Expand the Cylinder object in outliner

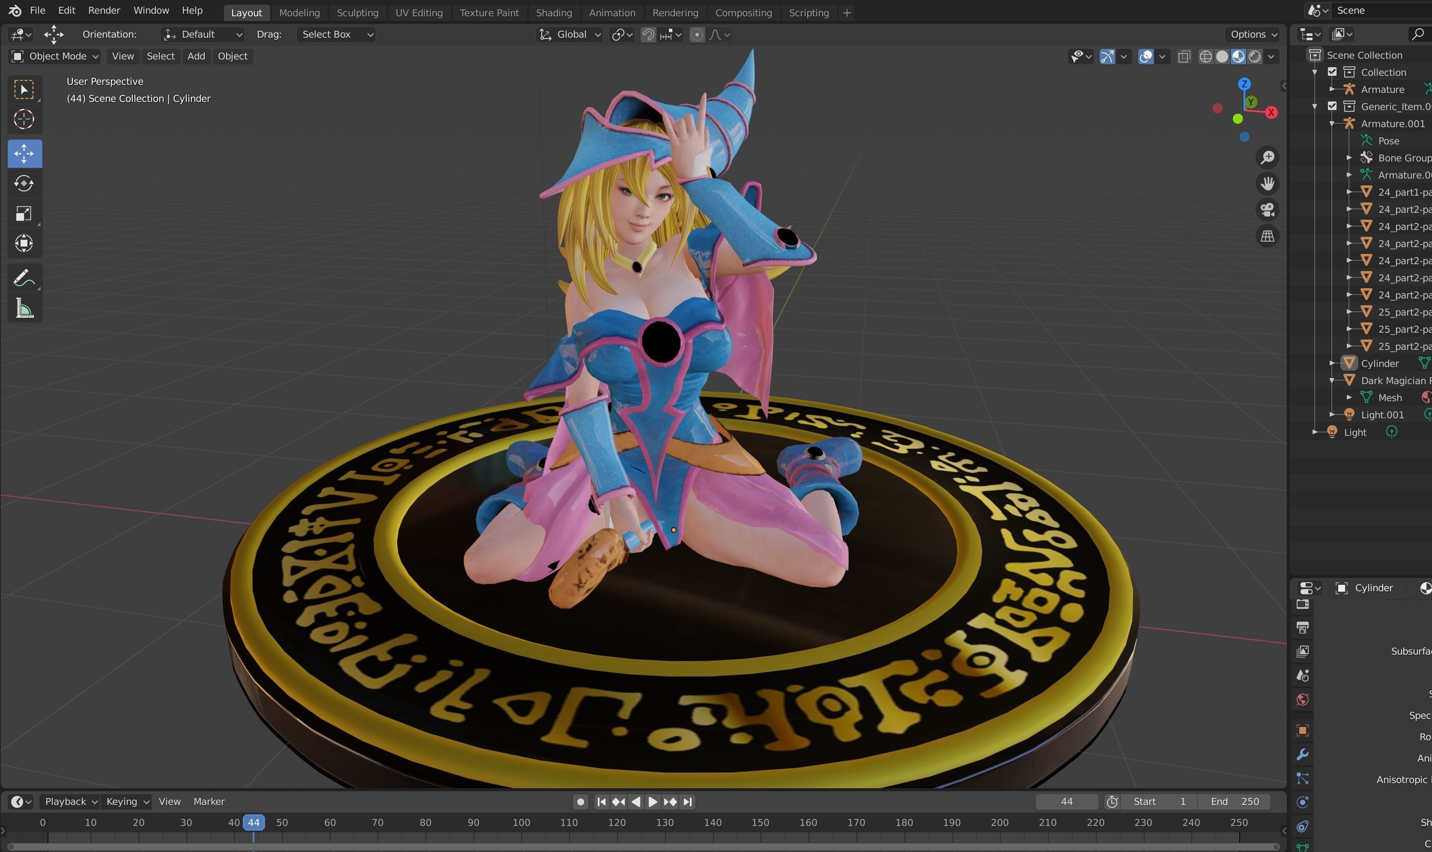[1331, 363]
